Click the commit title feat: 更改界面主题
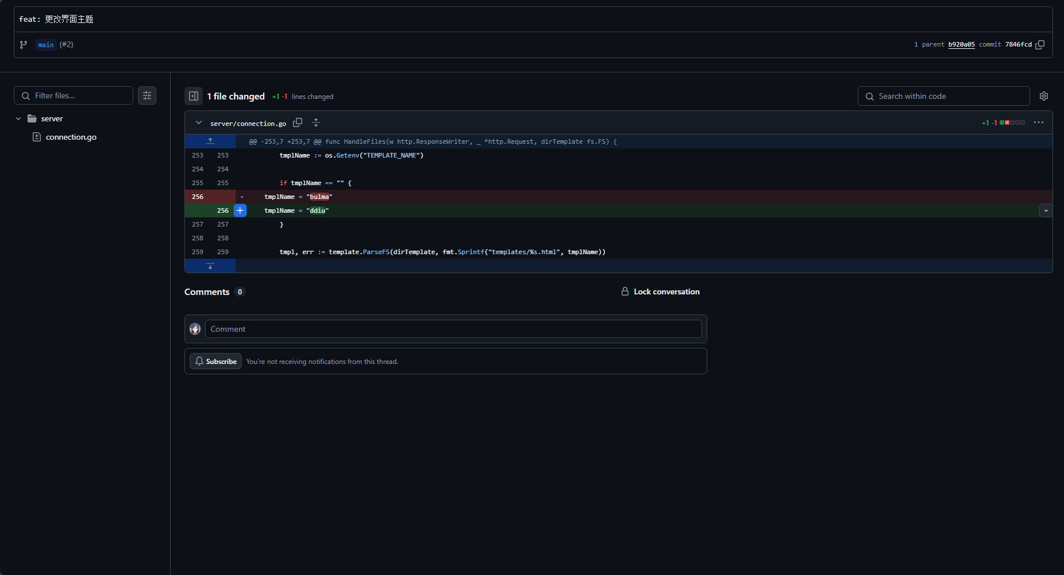The width and height of the screenshot is (1064, 575). pyautogui.click(x=56, y=19)
